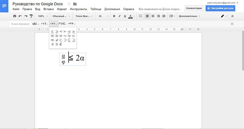Insert the subset symbol ⊂

pos(61,40)
